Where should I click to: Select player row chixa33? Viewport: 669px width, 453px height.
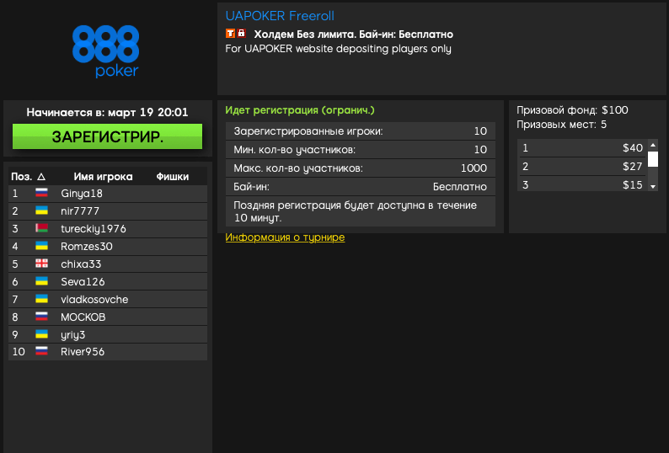(x=108, y=264)
